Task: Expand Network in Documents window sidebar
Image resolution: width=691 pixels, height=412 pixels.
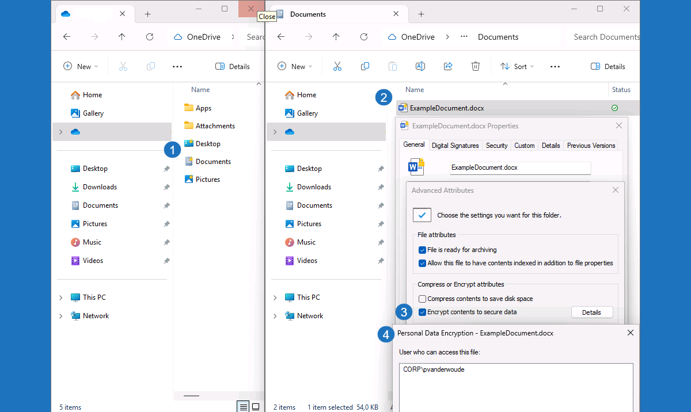Action: [x=275, y=316]
